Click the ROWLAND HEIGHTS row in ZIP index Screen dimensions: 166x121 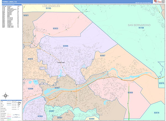coord(11,9)
